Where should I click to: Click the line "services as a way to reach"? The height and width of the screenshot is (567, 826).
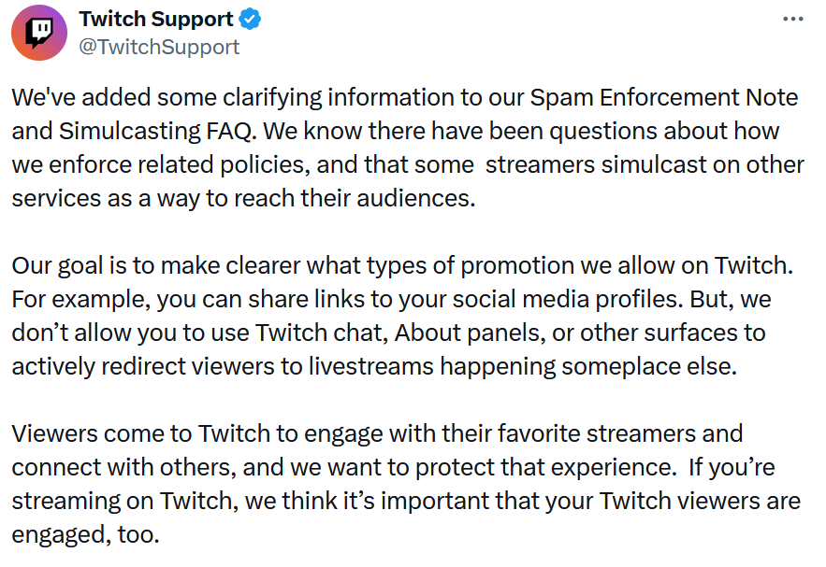click(154, 199)
